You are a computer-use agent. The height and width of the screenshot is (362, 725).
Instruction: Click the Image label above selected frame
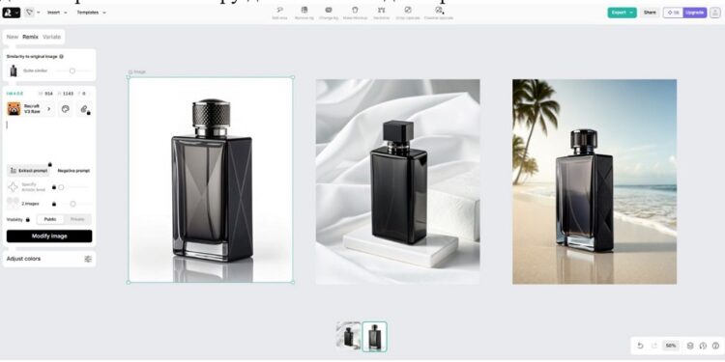point(137,72)
